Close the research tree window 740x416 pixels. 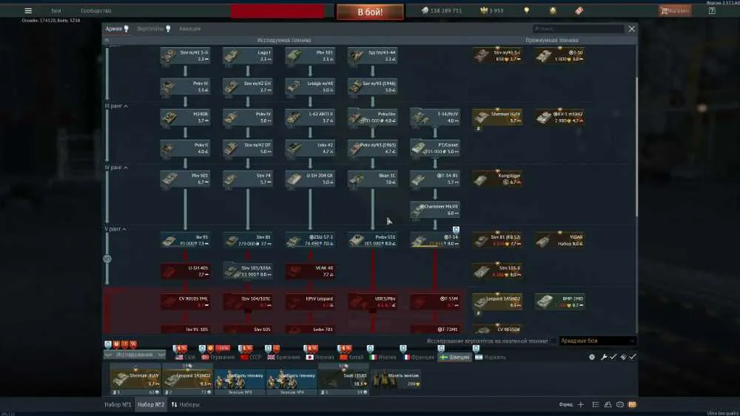coord(631,29)
